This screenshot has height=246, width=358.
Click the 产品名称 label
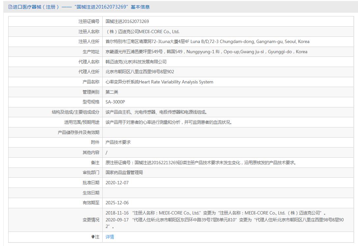click(x=91, y=82)
